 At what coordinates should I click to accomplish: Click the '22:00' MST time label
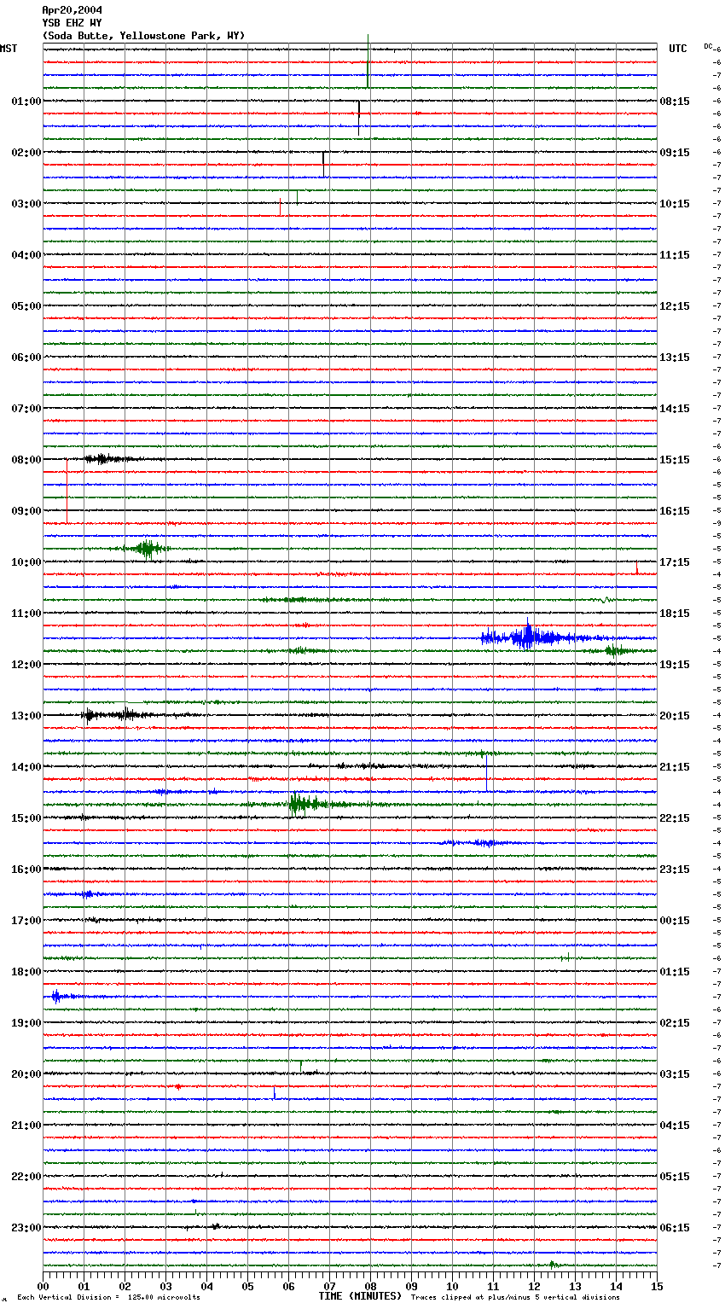point(26,1177)
